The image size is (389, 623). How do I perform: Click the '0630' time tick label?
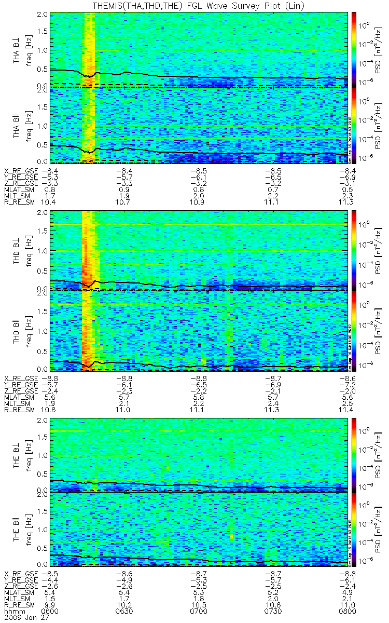coord(124,612)
